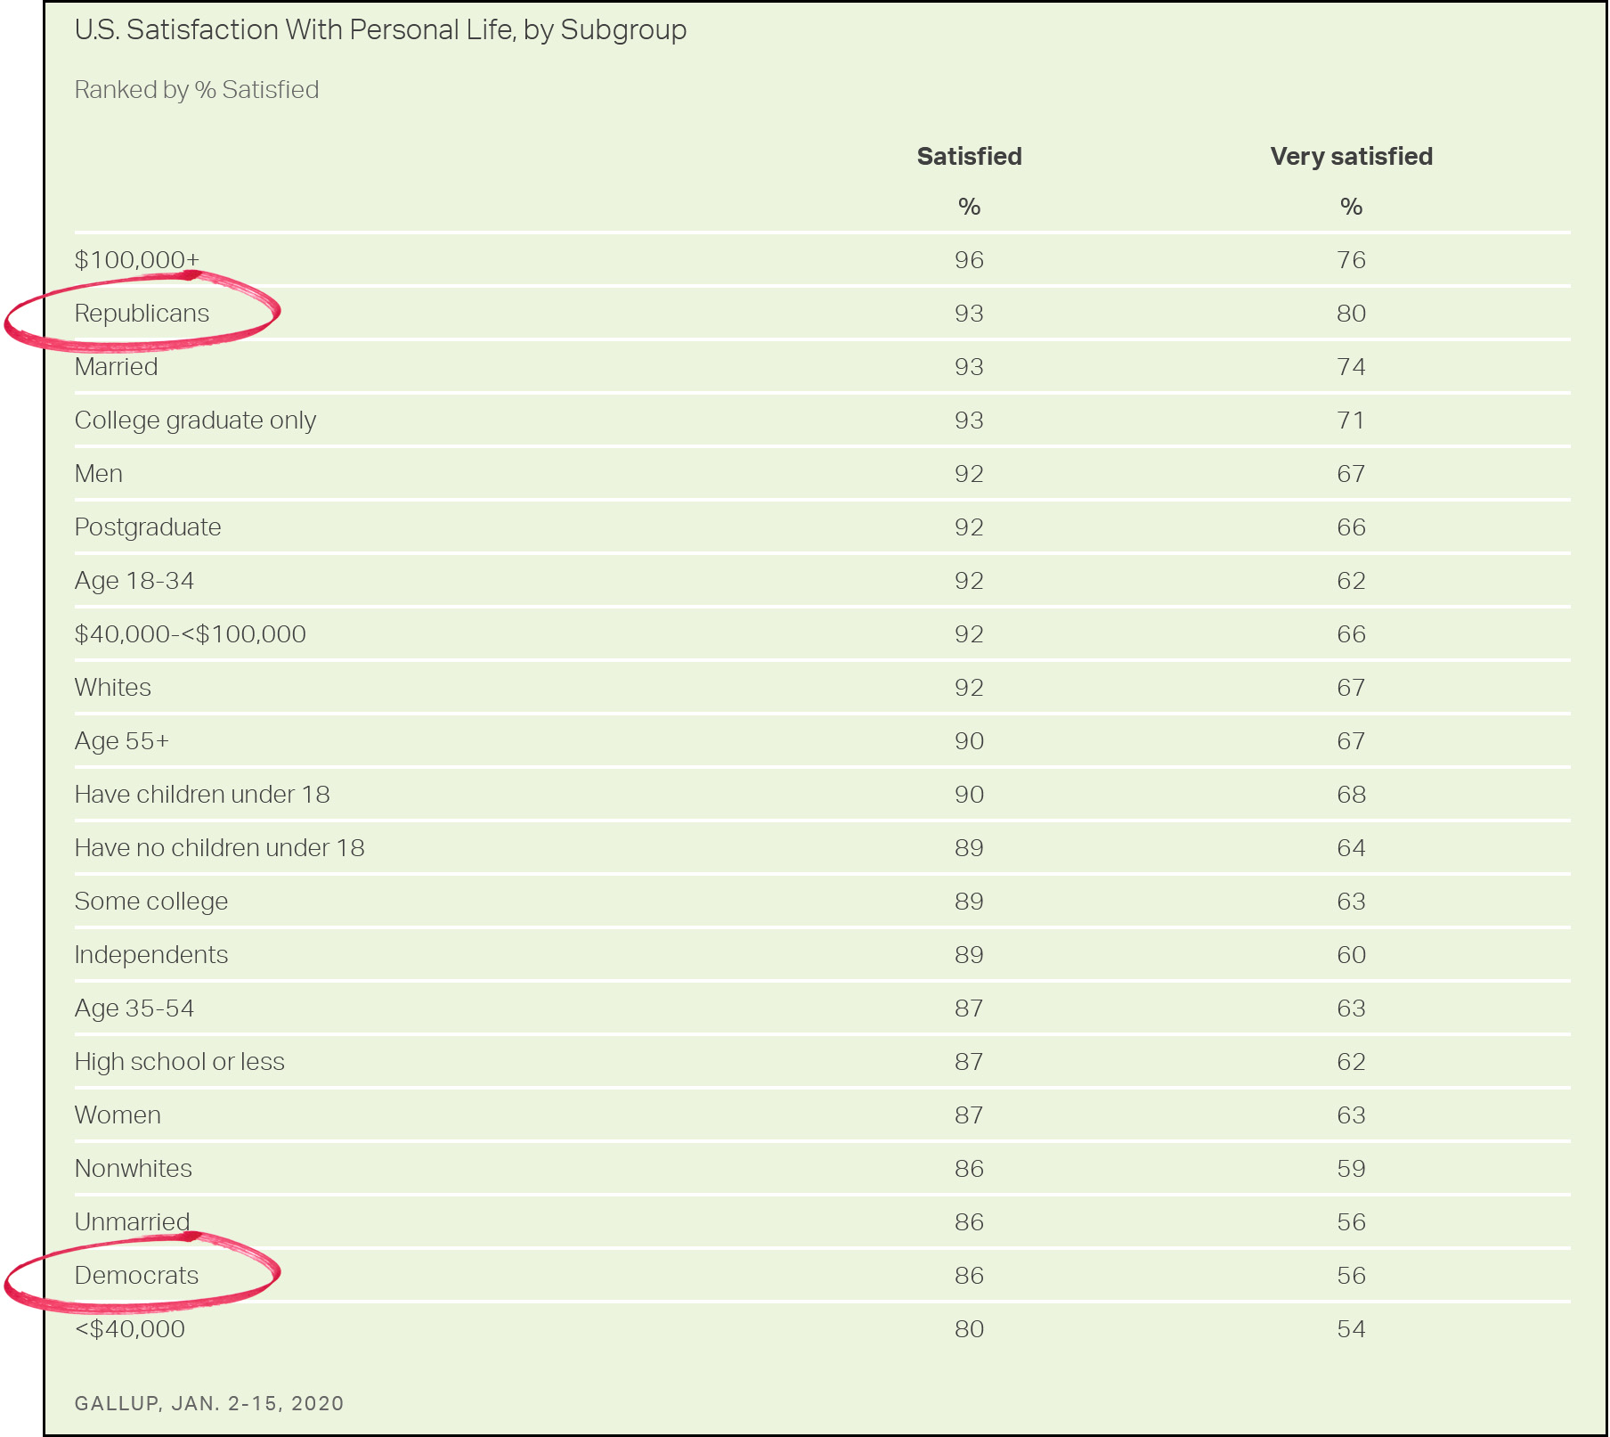The height and width of the screenshot is (1437, 1610).
Task: Click the Republicans row label
Action: [142, 314]
